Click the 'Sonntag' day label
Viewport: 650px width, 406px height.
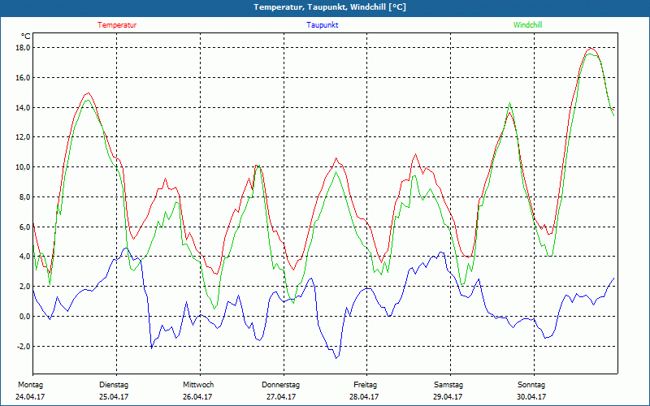(531, 385)
